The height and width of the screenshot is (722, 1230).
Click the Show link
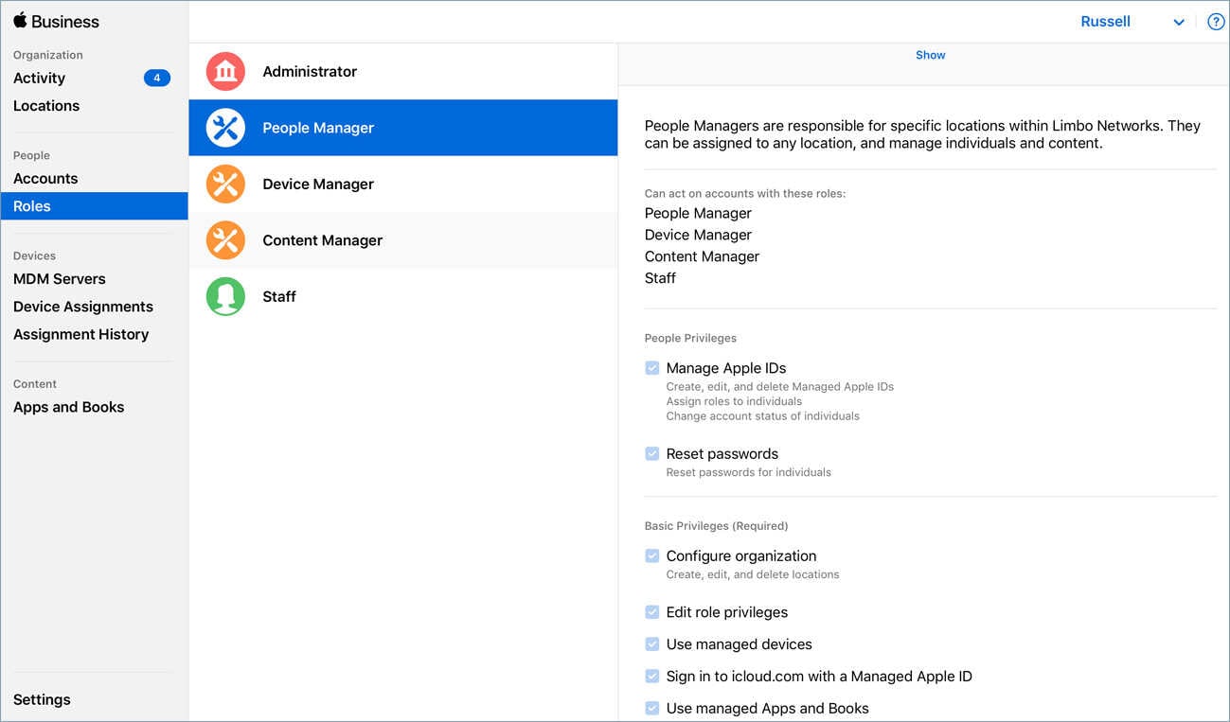(931, 55)
